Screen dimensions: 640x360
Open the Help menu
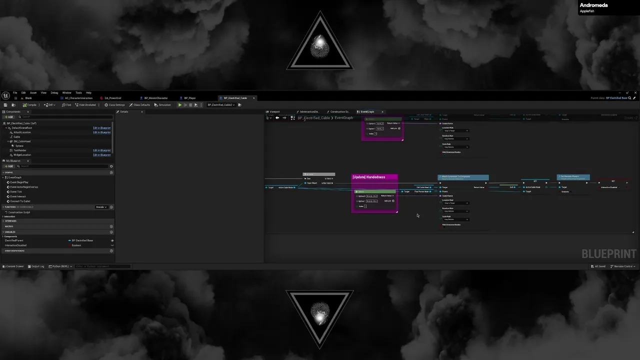click(x=88, y=92)
